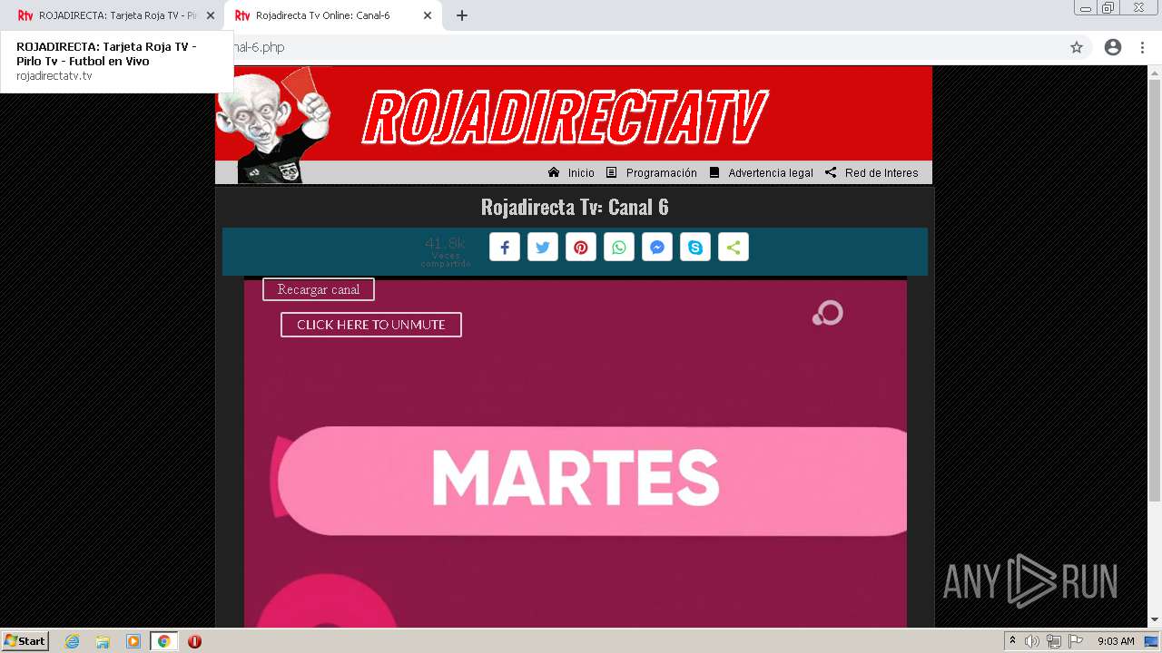Open the red Opera-style taskbar icon
1162x653 pixels.
(194, 641)
